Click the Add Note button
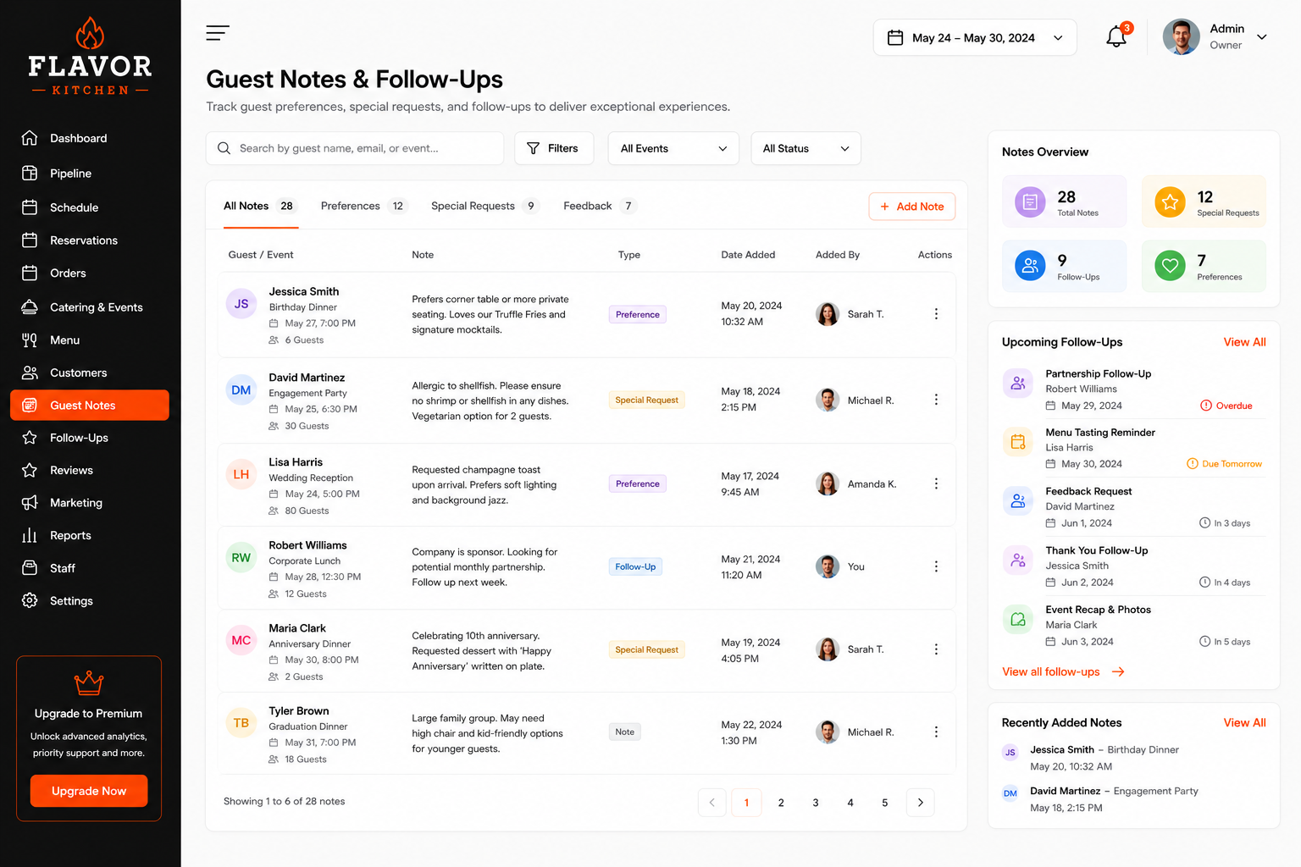This screenshot has height=867, width=1301. [x=911, y=207]
